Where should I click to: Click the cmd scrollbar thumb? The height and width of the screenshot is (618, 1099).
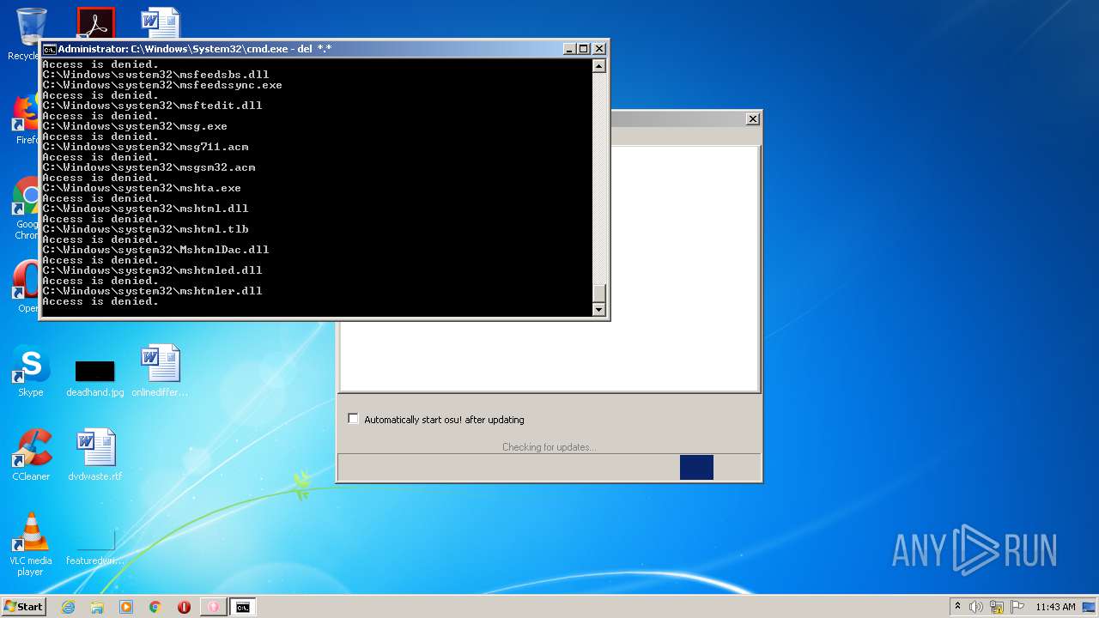pos(599,294)
